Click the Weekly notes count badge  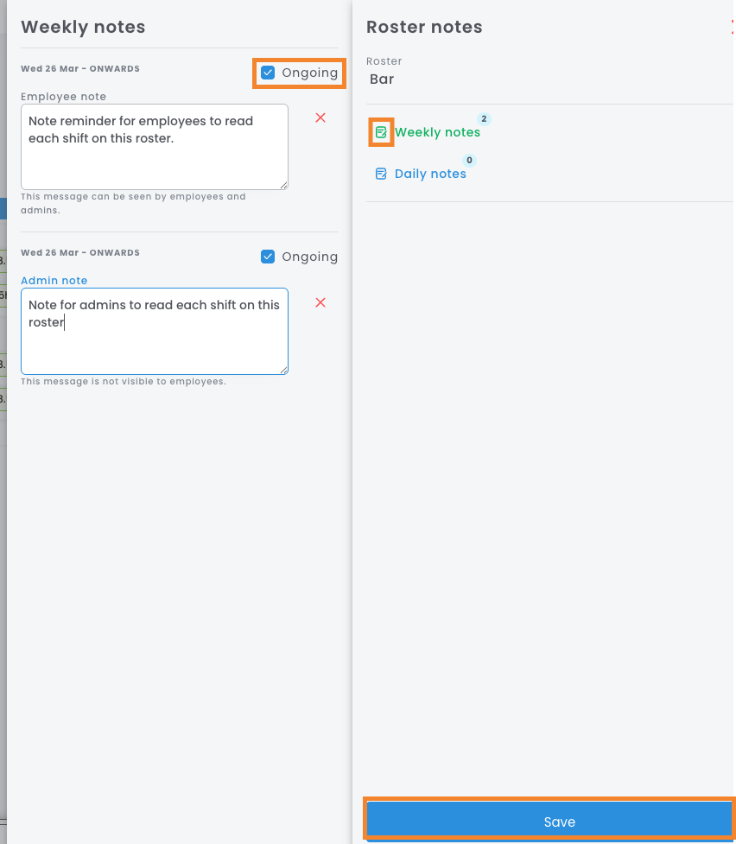484,119
